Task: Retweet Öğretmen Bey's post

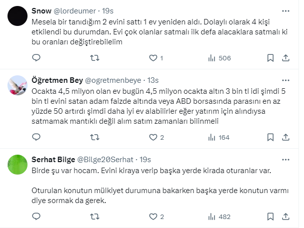Action: click(x=93, y=137)
